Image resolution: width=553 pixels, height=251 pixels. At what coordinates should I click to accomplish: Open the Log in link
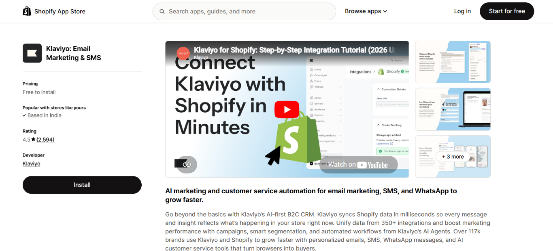click(x=462, y=11)
